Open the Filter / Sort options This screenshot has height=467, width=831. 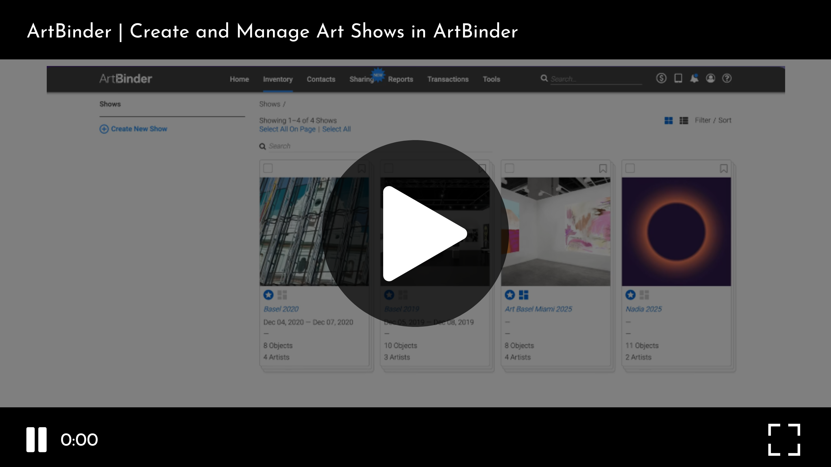pos(713,120)
